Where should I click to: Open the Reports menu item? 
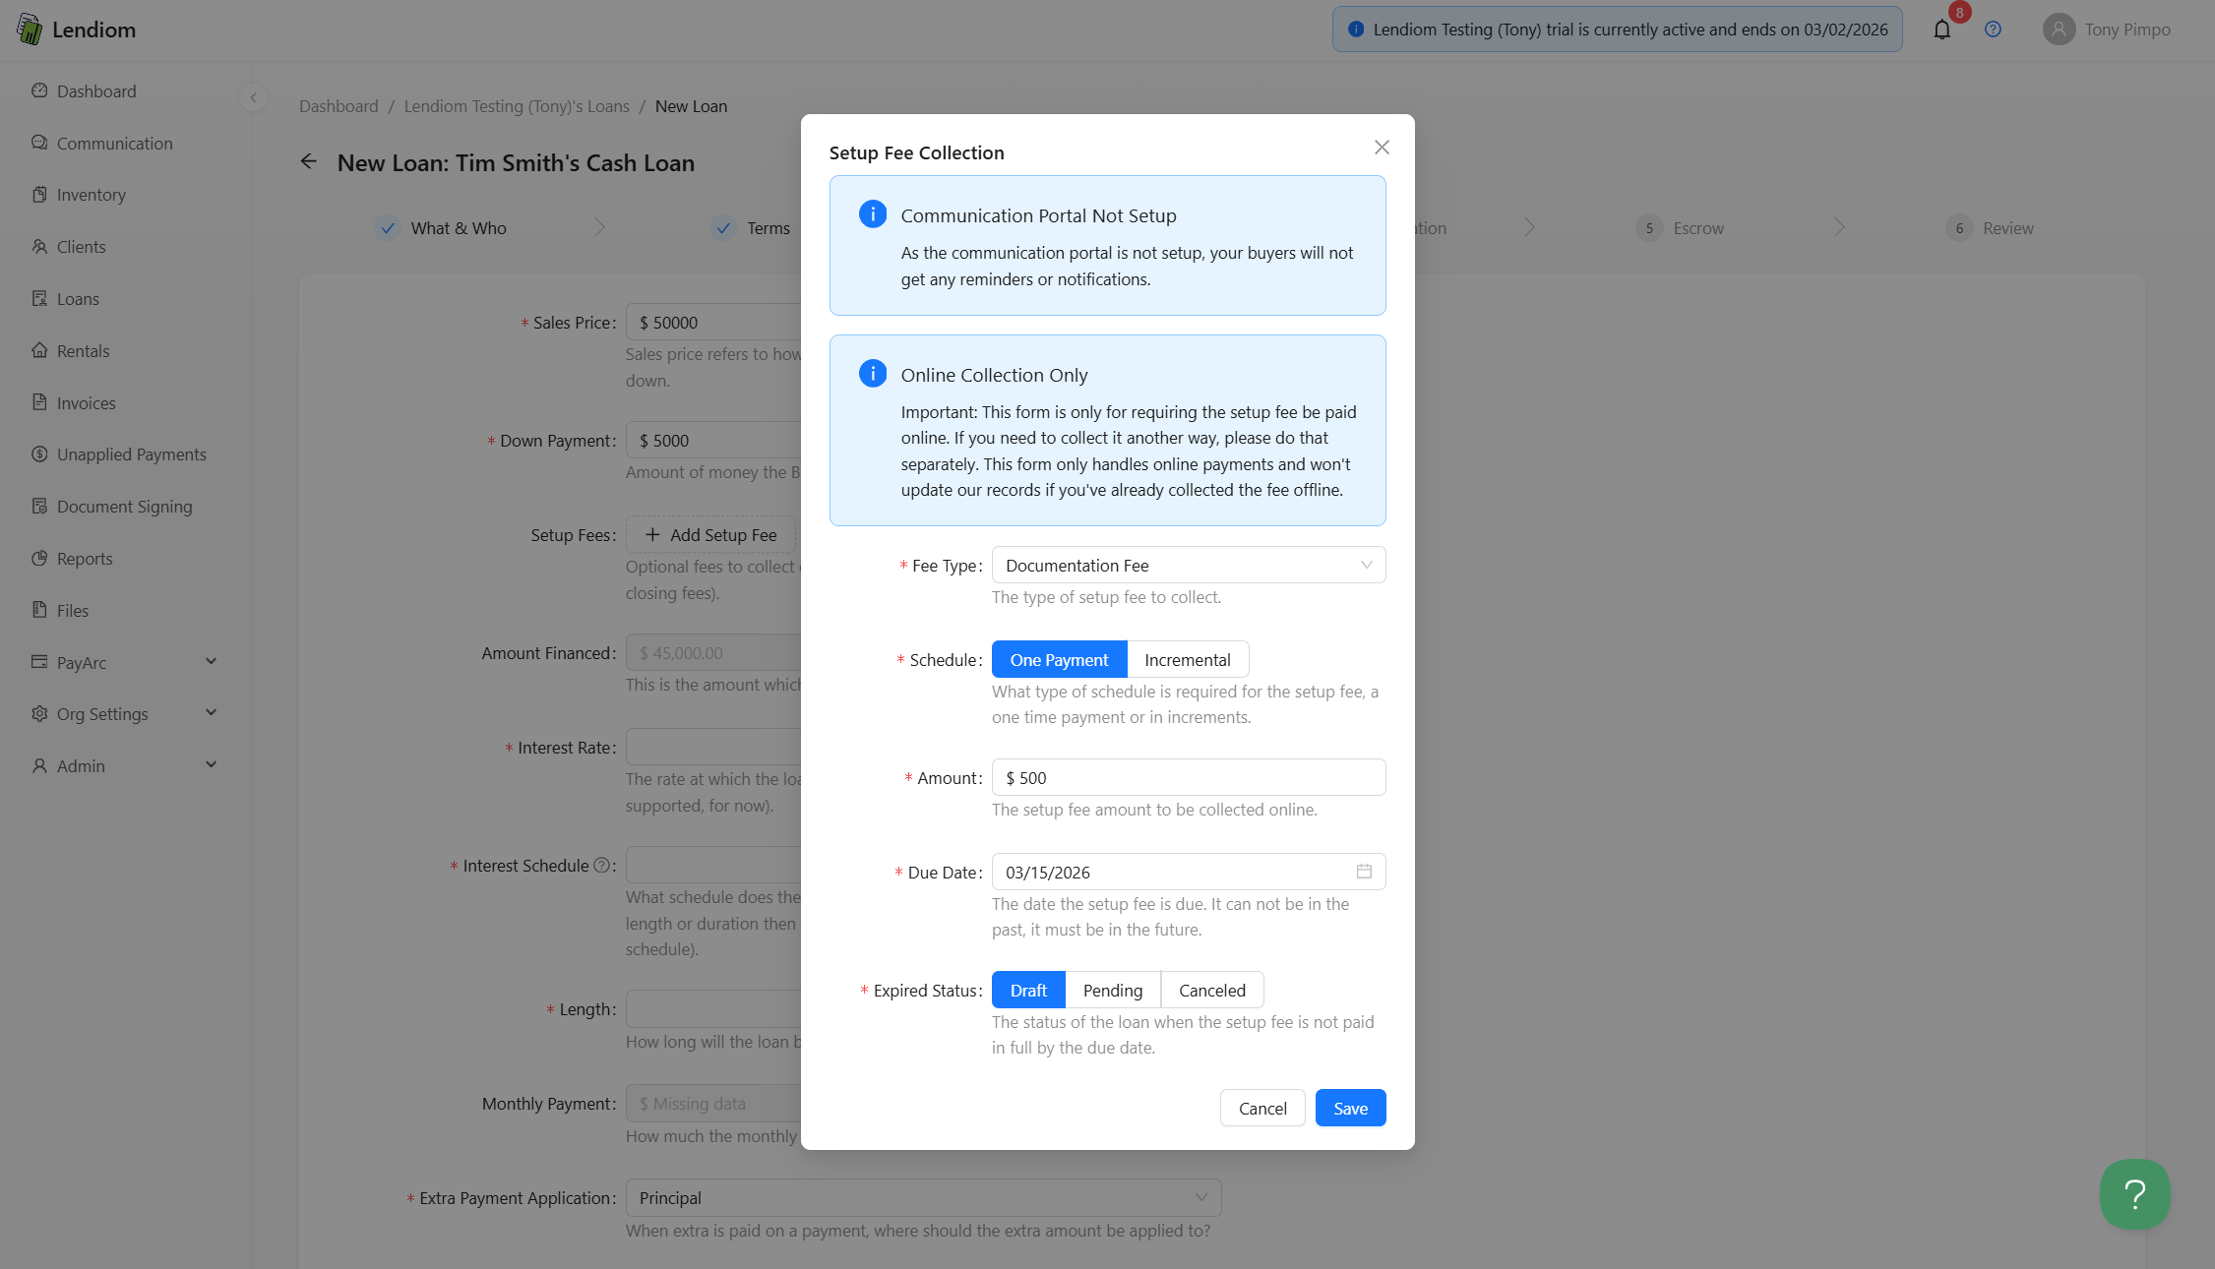click(x=126, y=559)
